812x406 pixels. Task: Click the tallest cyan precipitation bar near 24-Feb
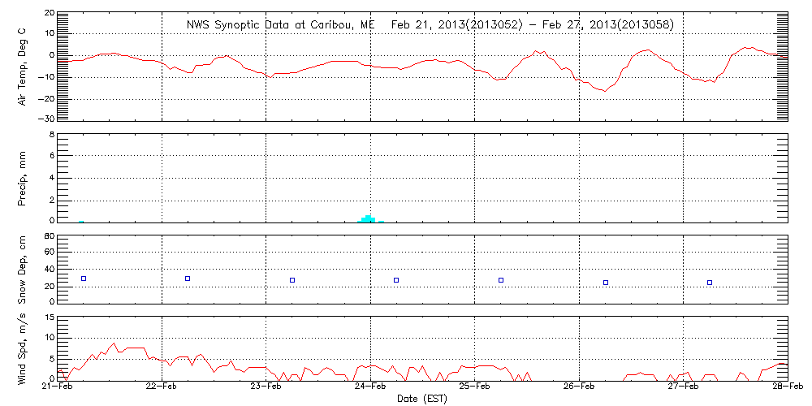pyautogui.click(x=369, y=218)
